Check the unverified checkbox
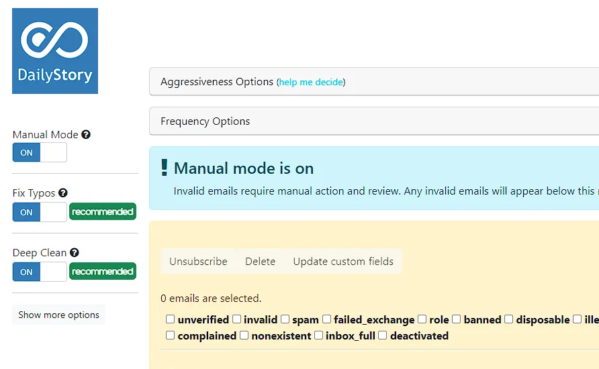This screenshot has width=599, height=369. pos(171,319)
